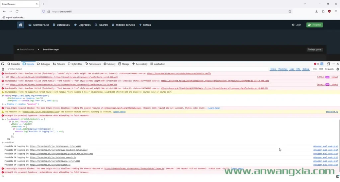Toggle the multi-line editor icon near the console input
The width and height of the screenshot is (340, 182).
(x=338, y=176)
